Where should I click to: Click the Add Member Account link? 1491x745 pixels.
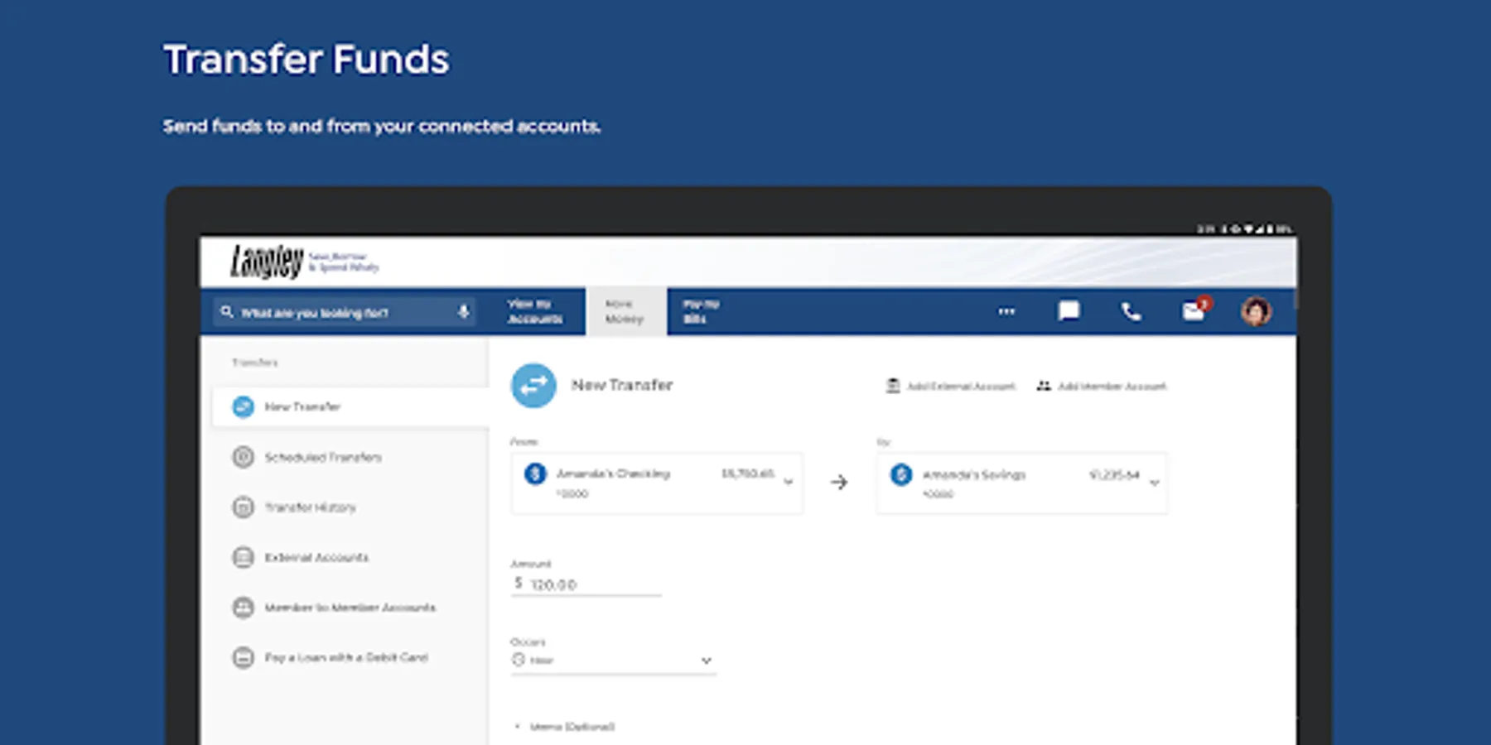coord(1102,386)
